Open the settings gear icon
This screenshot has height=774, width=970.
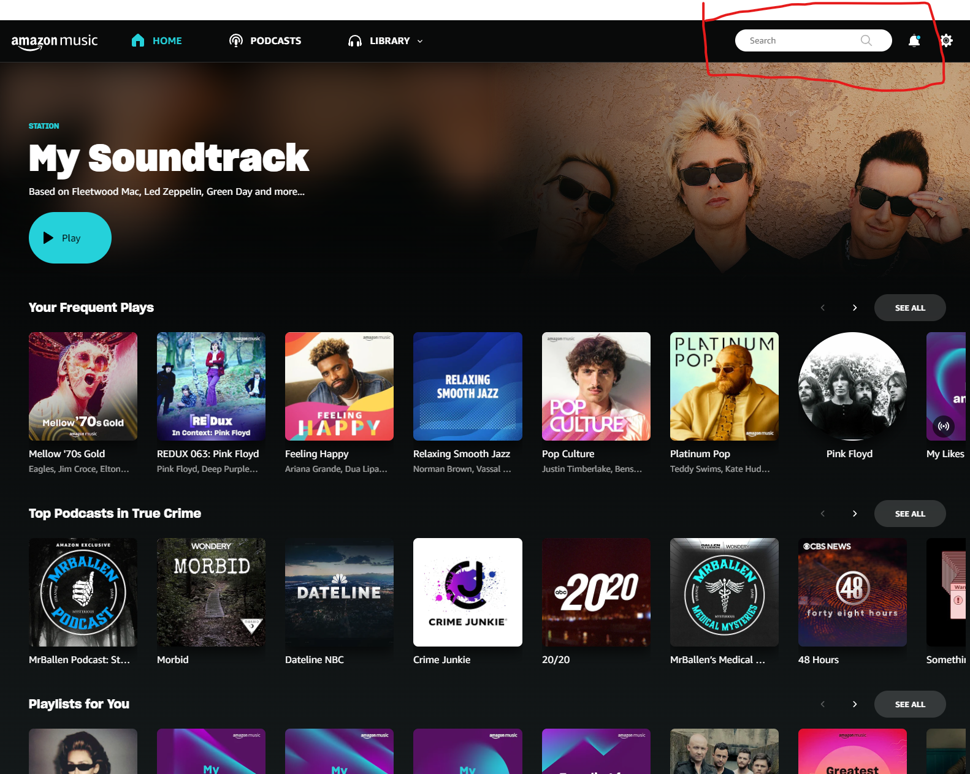[946, 40]
